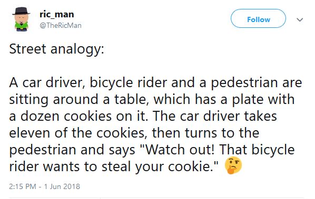Click the word 'eleven' in the tweet
This screenshot has width=315, height=199.
(x=29, y=133)
